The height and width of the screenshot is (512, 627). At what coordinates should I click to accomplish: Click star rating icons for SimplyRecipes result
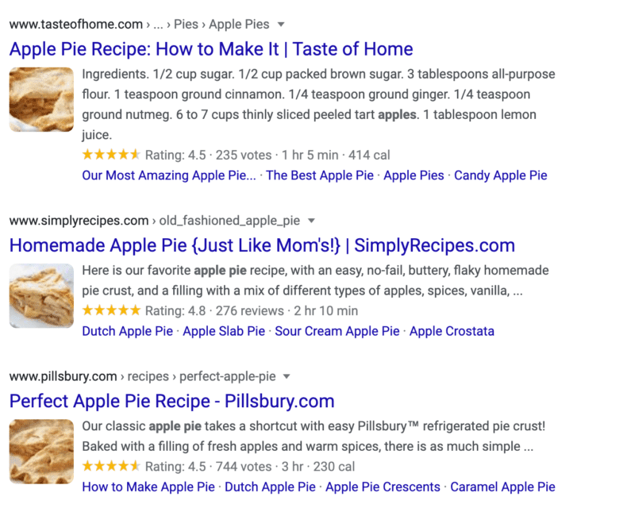coord(112,310)
